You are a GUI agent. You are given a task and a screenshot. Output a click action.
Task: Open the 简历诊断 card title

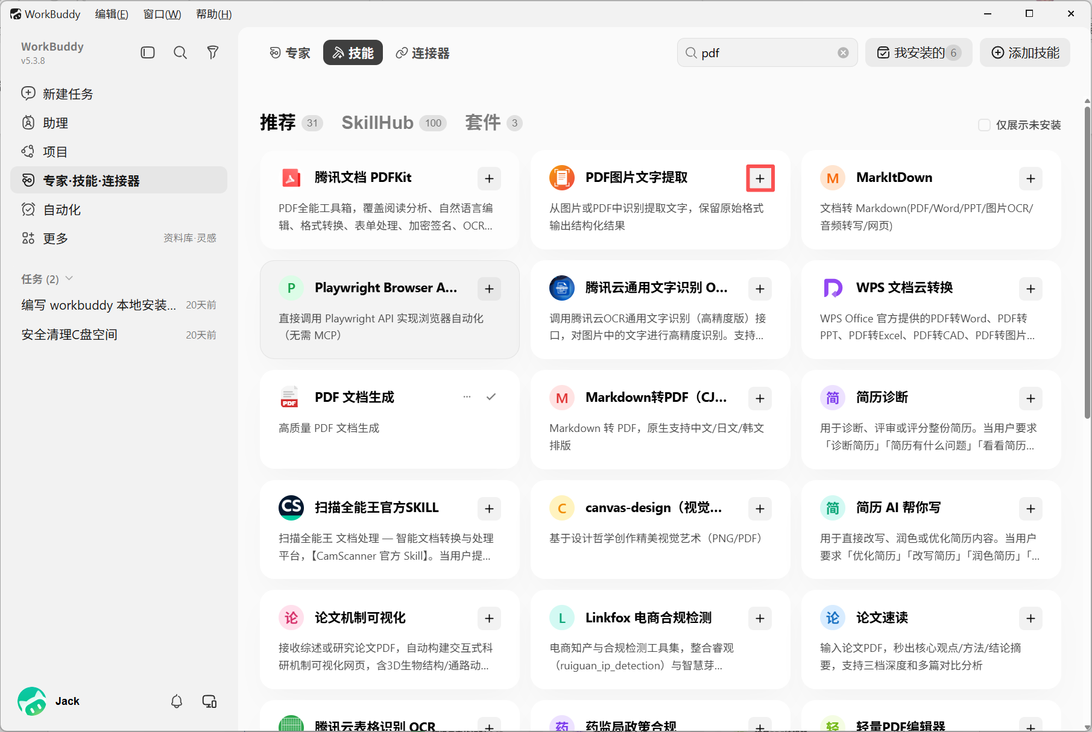882,398
